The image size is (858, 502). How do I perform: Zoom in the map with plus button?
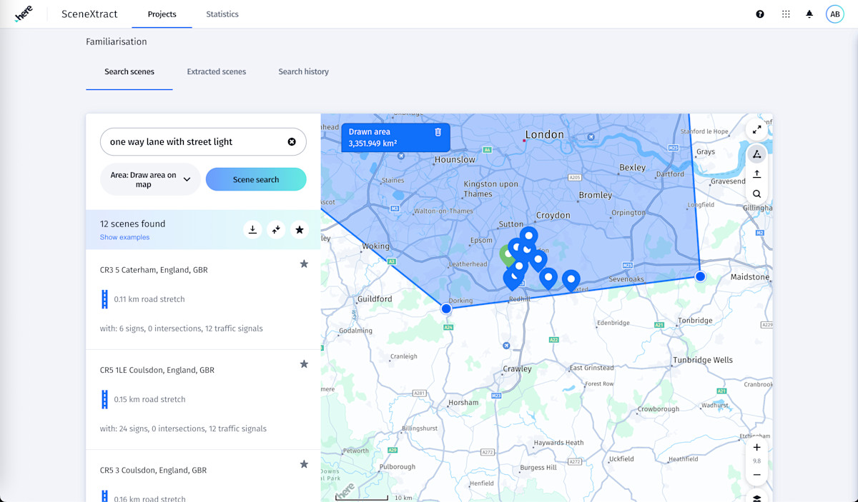click(756, 448)
